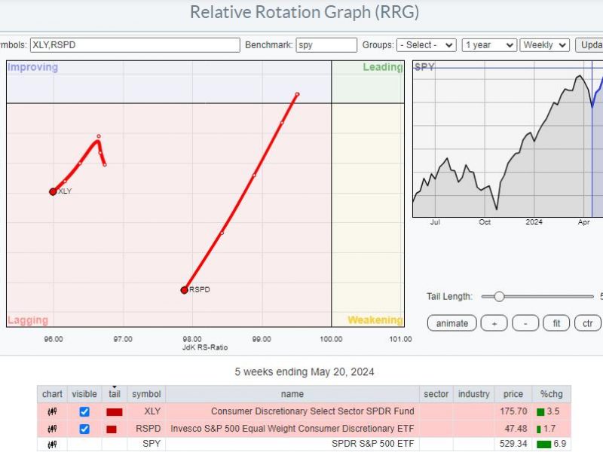The height and width of the screenshot is (452, 603).
Task: Click the 529.34 price cell
Action: pos(513,444)
